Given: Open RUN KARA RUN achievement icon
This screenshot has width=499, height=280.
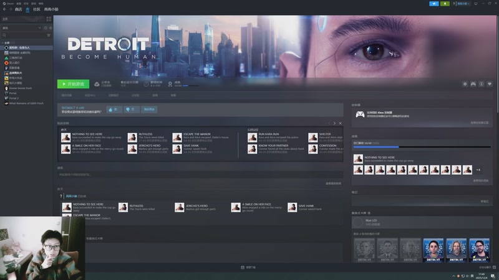Looking at the screenshot, I should [x=253, y=138].
